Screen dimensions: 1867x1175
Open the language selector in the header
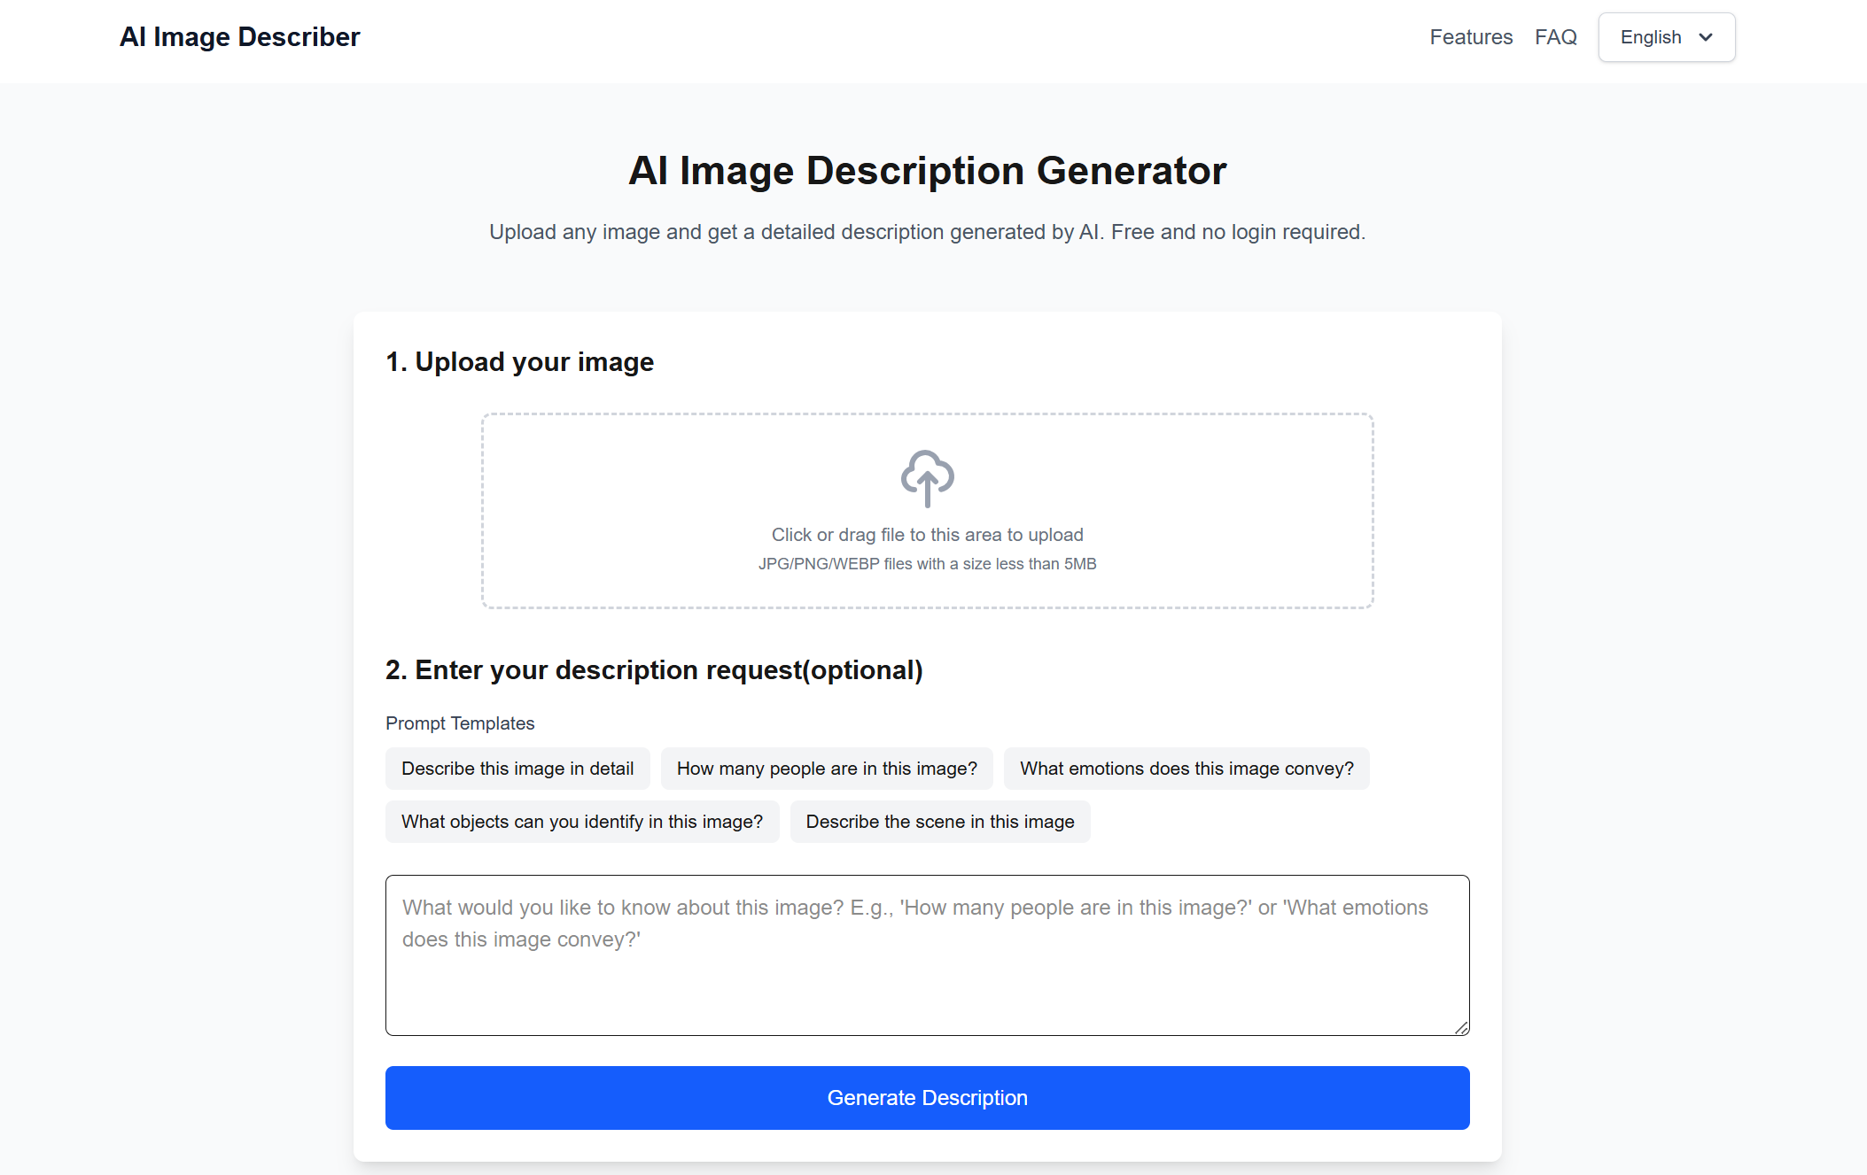[1666, 37]
